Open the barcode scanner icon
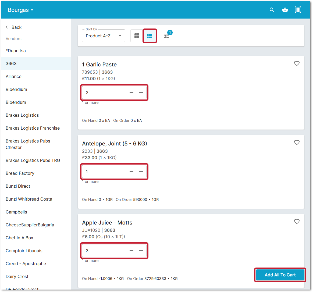This screenshot has height=292, width=313. [x=298, y=10]
